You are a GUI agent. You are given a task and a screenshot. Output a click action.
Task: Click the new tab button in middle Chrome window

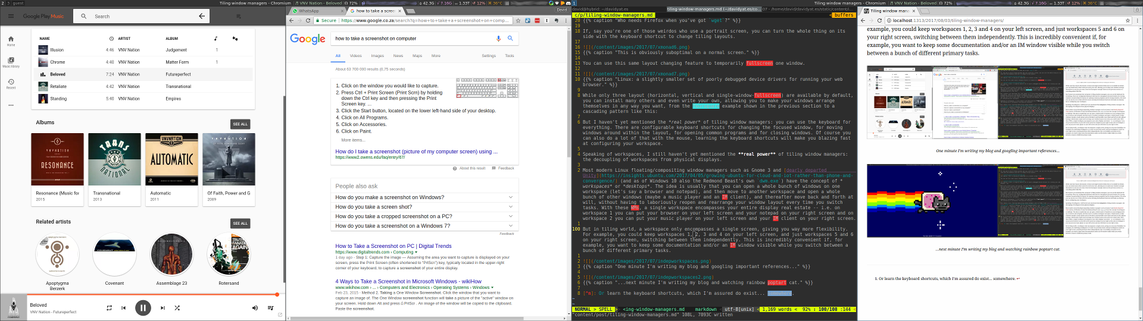410,11
